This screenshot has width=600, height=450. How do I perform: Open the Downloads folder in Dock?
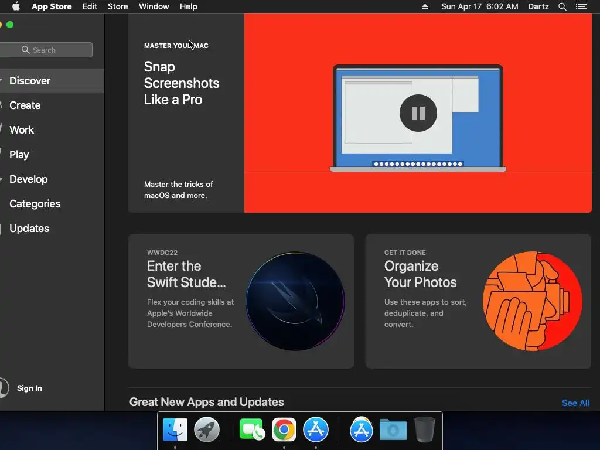[x=393, y=429]
